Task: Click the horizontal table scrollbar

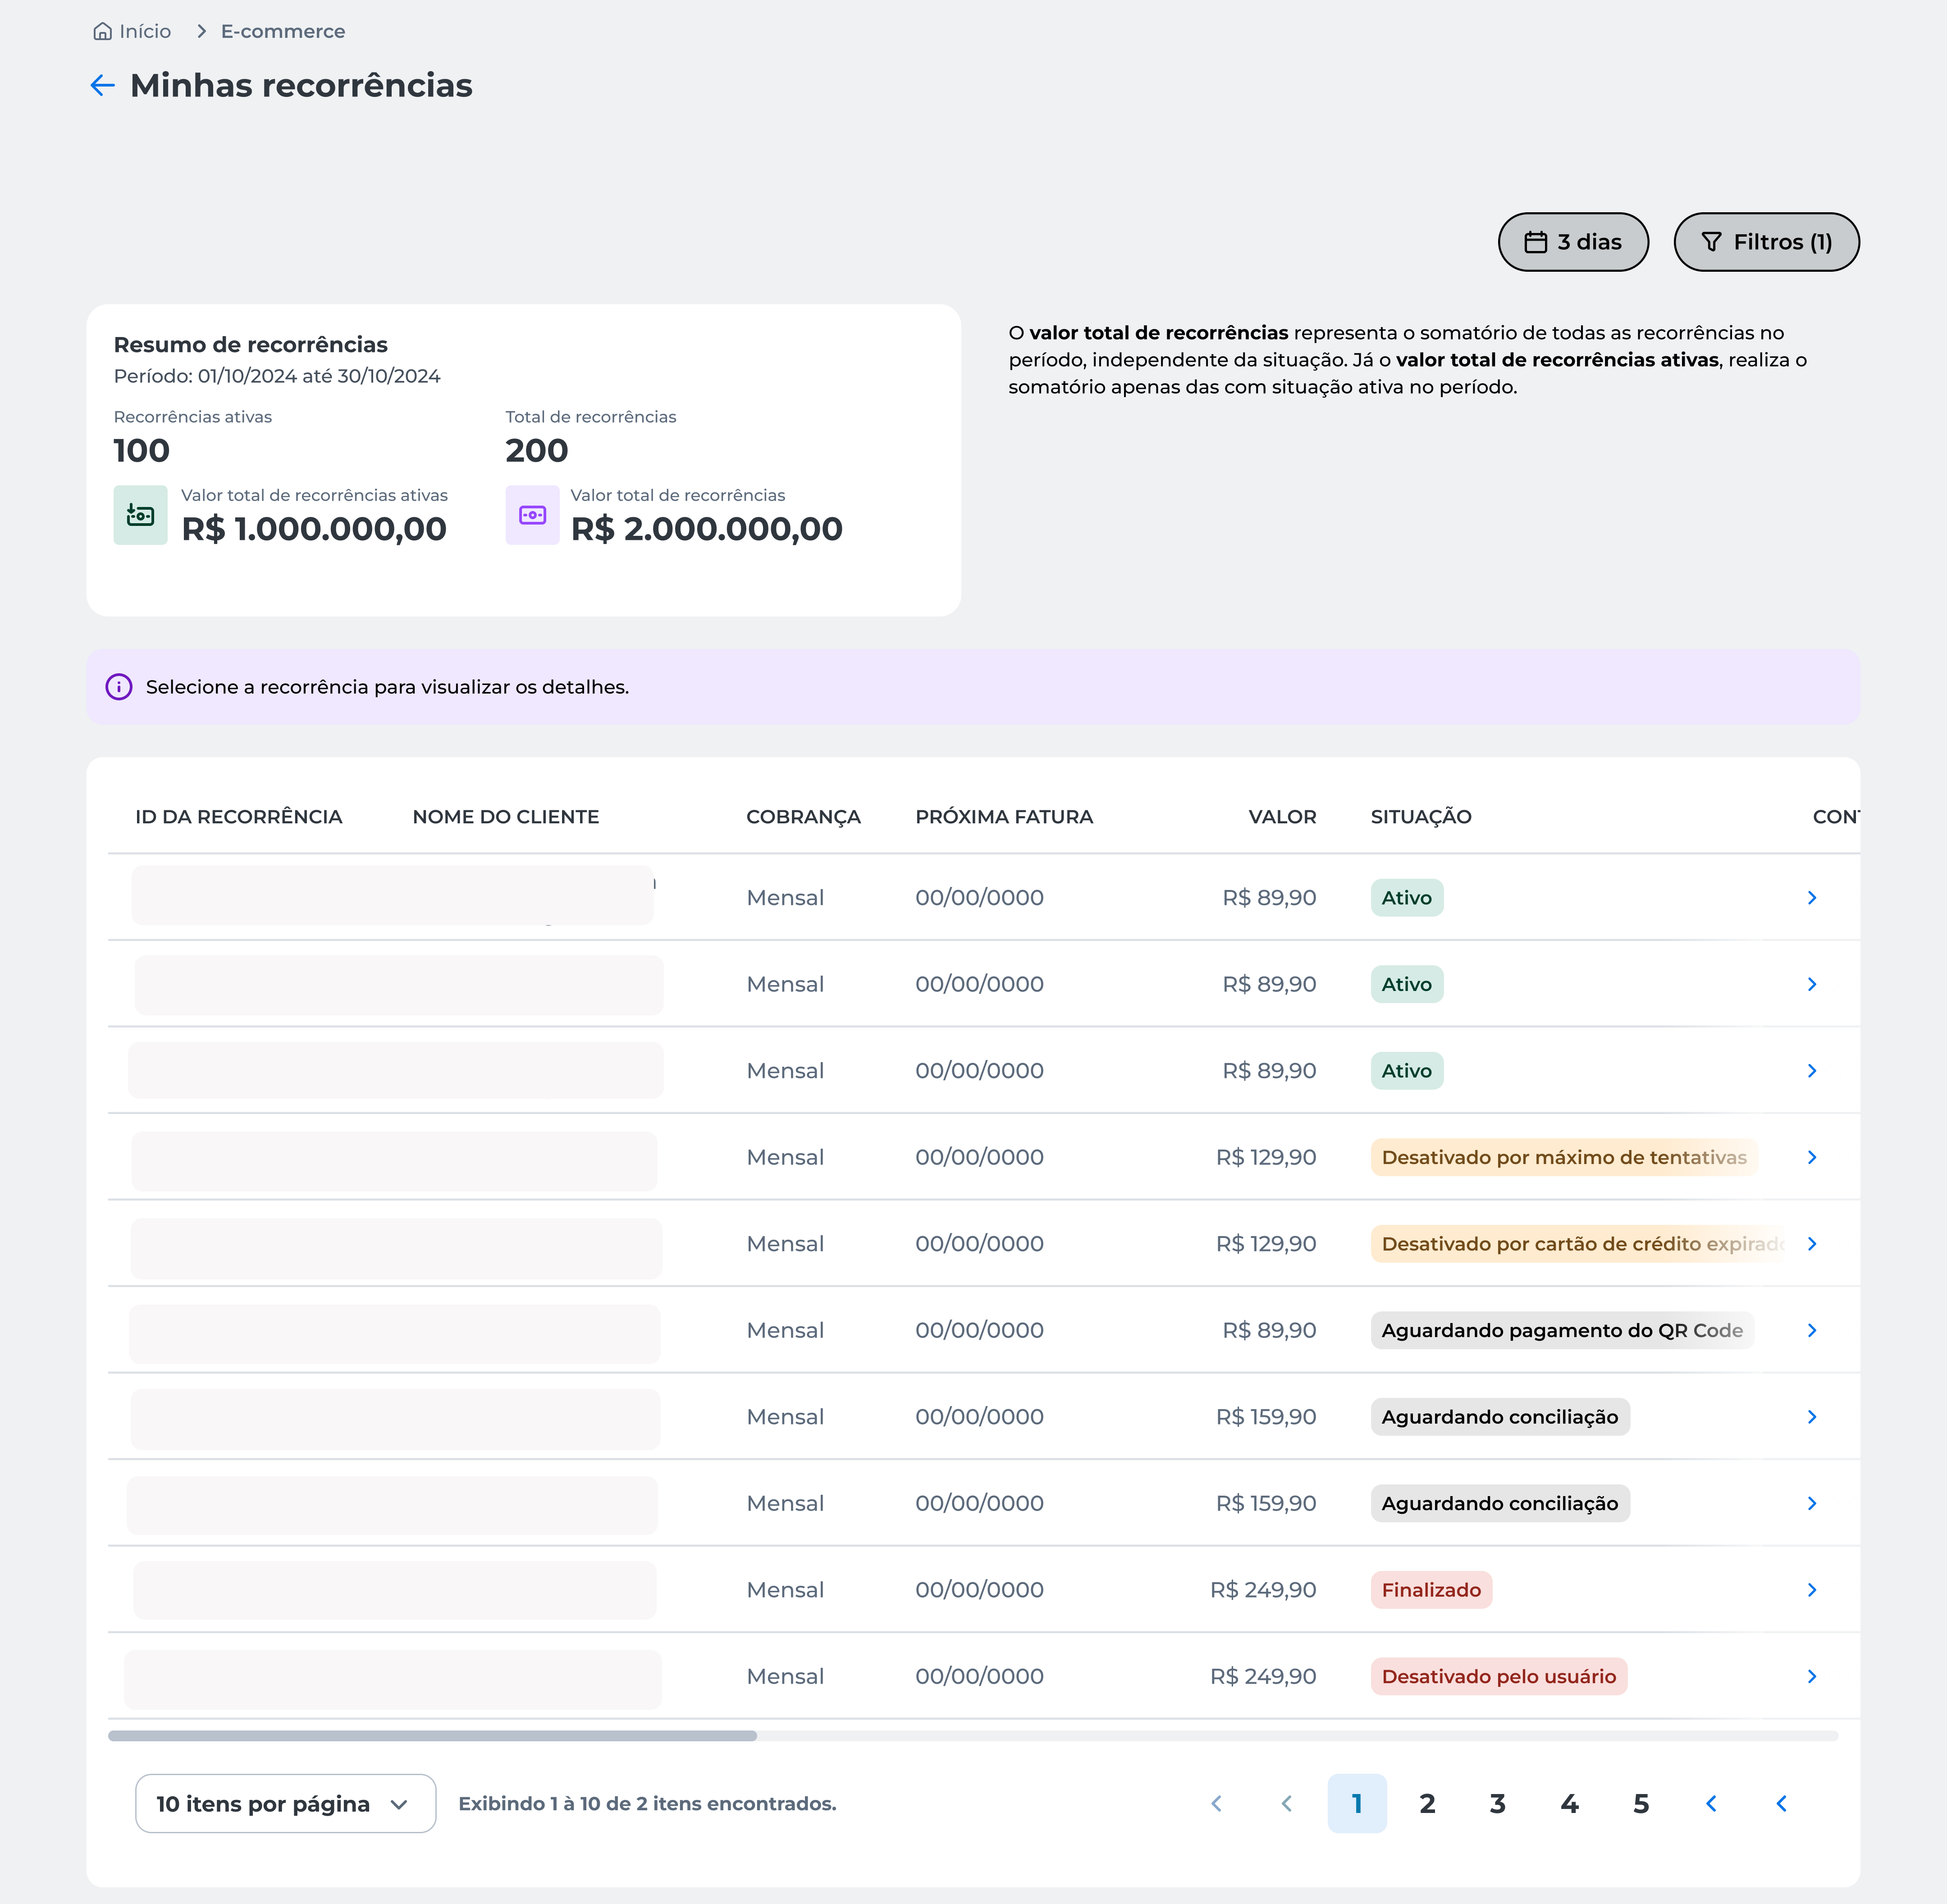Action: pyautogui.click(x=432, y=1736)
